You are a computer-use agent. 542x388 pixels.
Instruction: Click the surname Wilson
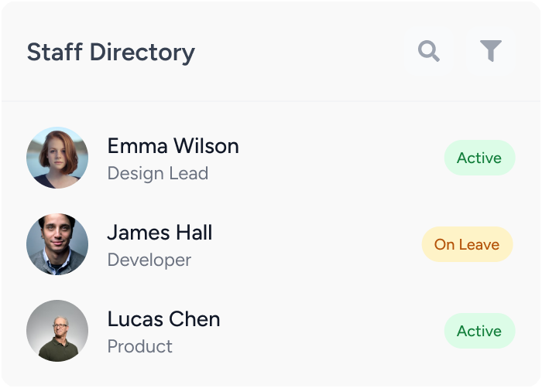coord(206,146)
